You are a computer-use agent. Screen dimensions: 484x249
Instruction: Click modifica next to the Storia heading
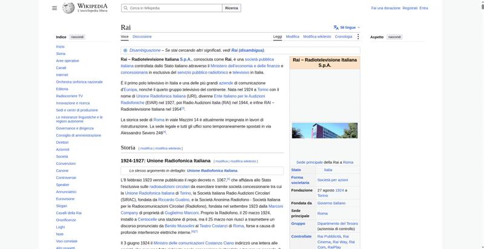146,148
